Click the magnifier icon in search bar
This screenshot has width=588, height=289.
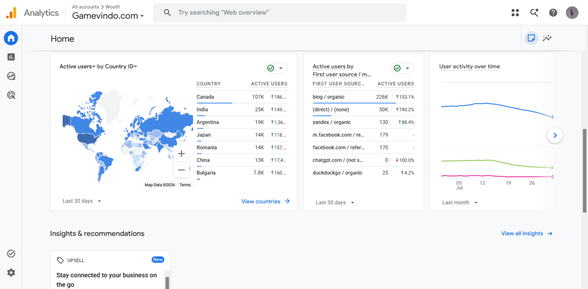[167, 13]
